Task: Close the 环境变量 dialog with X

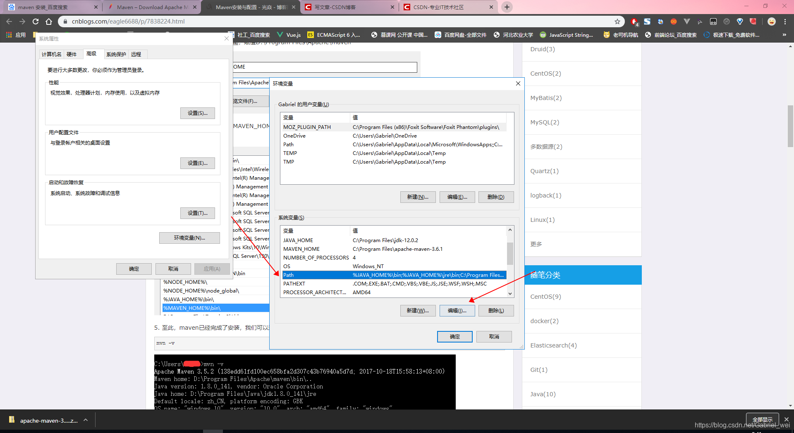Action: coord(518,83)
